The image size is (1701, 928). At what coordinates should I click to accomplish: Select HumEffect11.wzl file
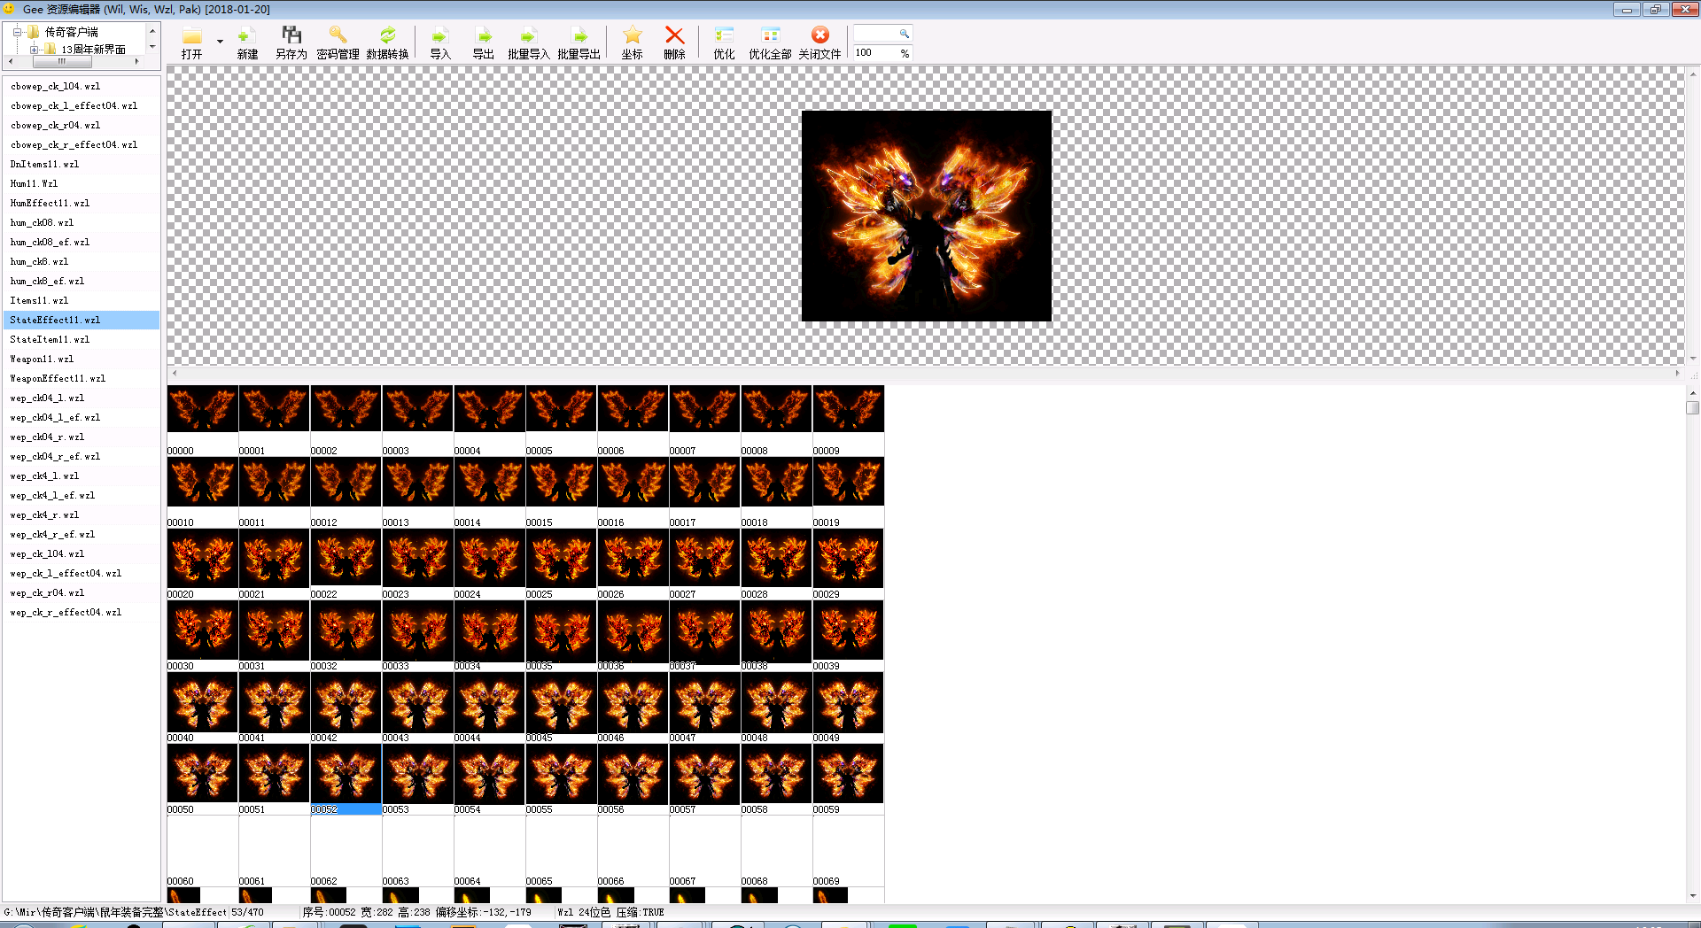(82, 204)
